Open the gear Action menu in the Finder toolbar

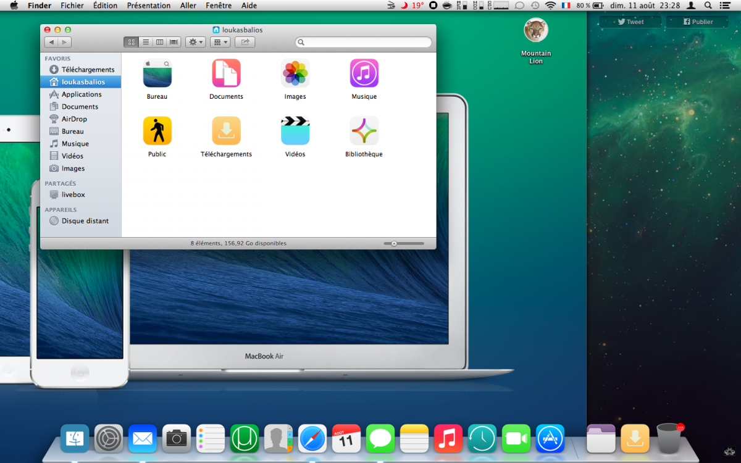pos(196,42)
